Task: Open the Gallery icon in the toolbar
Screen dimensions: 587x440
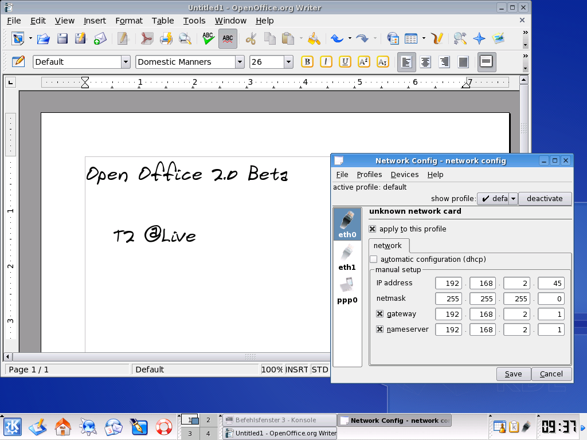Action: [498, 38]
